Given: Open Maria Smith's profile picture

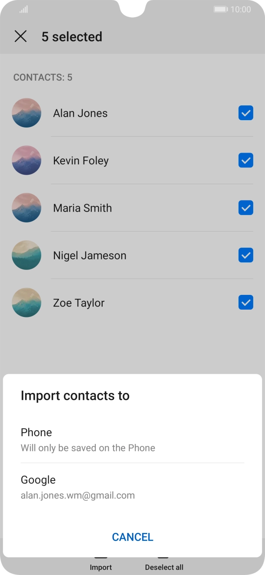Looking at the screenshot, I should click(26, 208).
